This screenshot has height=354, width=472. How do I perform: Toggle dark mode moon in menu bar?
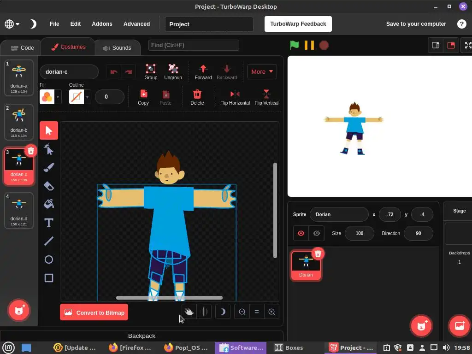pyautogui.click(x=33, y=24)
